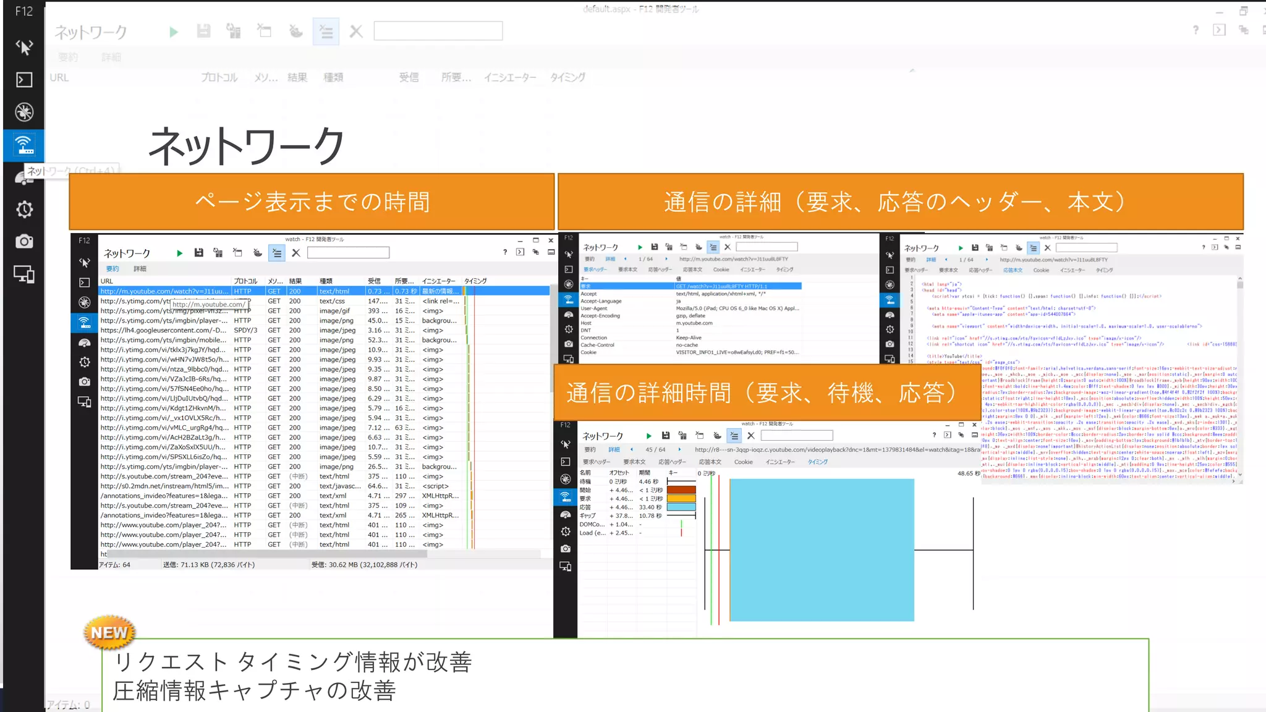Open the Emulation monitor icon in far-left sidebar

click(x=24, y=274)
